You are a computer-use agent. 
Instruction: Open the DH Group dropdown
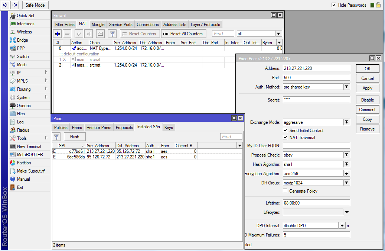tap(346, 183)
